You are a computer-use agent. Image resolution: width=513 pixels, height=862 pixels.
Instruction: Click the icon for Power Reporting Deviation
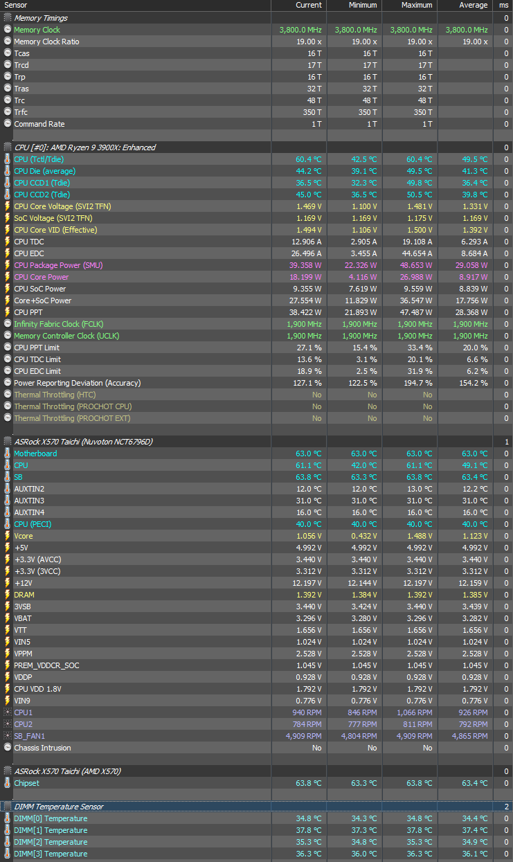click(x=8, y=383)
